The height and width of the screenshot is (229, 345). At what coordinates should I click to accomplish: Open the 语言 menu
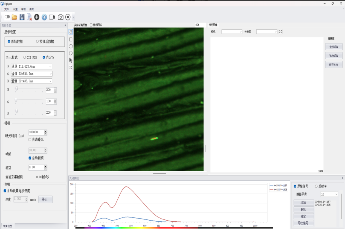pos(31,9)
